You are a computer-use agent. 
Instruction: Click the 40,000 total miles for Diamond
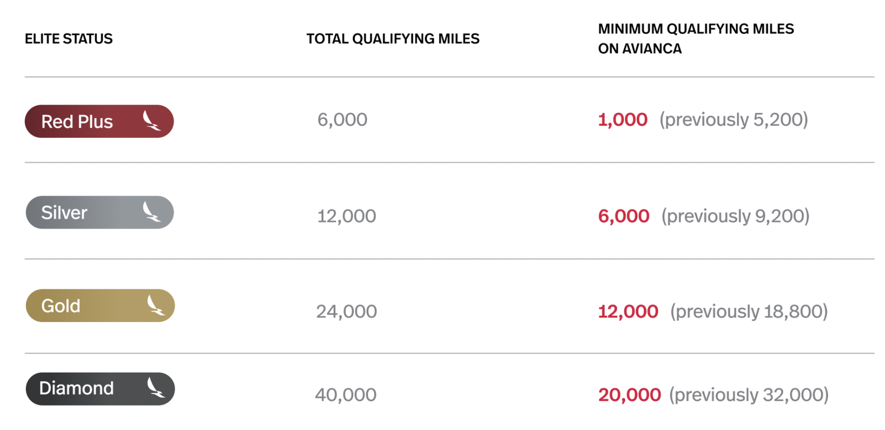pyautogui.click(x=346, y=395)
